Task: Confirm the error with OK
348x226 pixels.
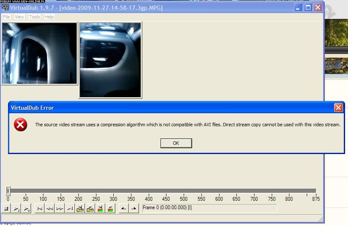Action: coord(176,143)
